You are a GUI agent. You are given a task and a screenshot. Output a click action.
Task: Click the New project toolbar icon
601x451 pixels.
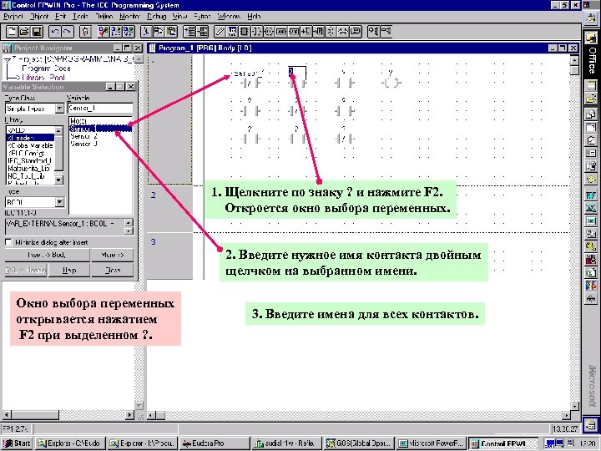[12, 32]
